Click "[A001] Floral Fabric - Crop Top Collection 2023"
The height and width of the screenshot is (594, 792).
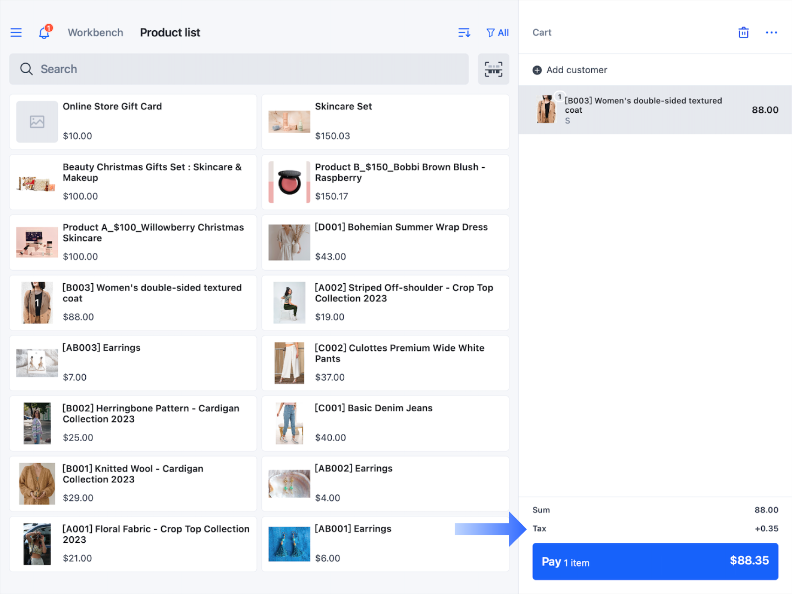[x=156, y=534]
